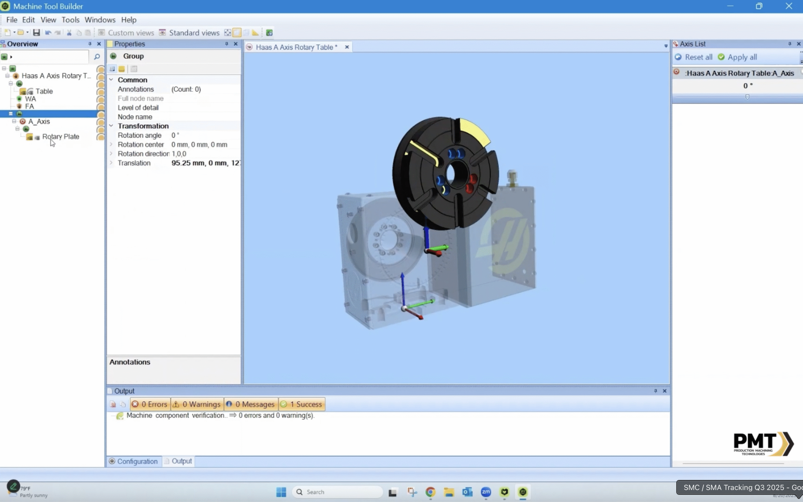Open the Edit menu
Screen dimensions: 803x502
click(28, 20)
